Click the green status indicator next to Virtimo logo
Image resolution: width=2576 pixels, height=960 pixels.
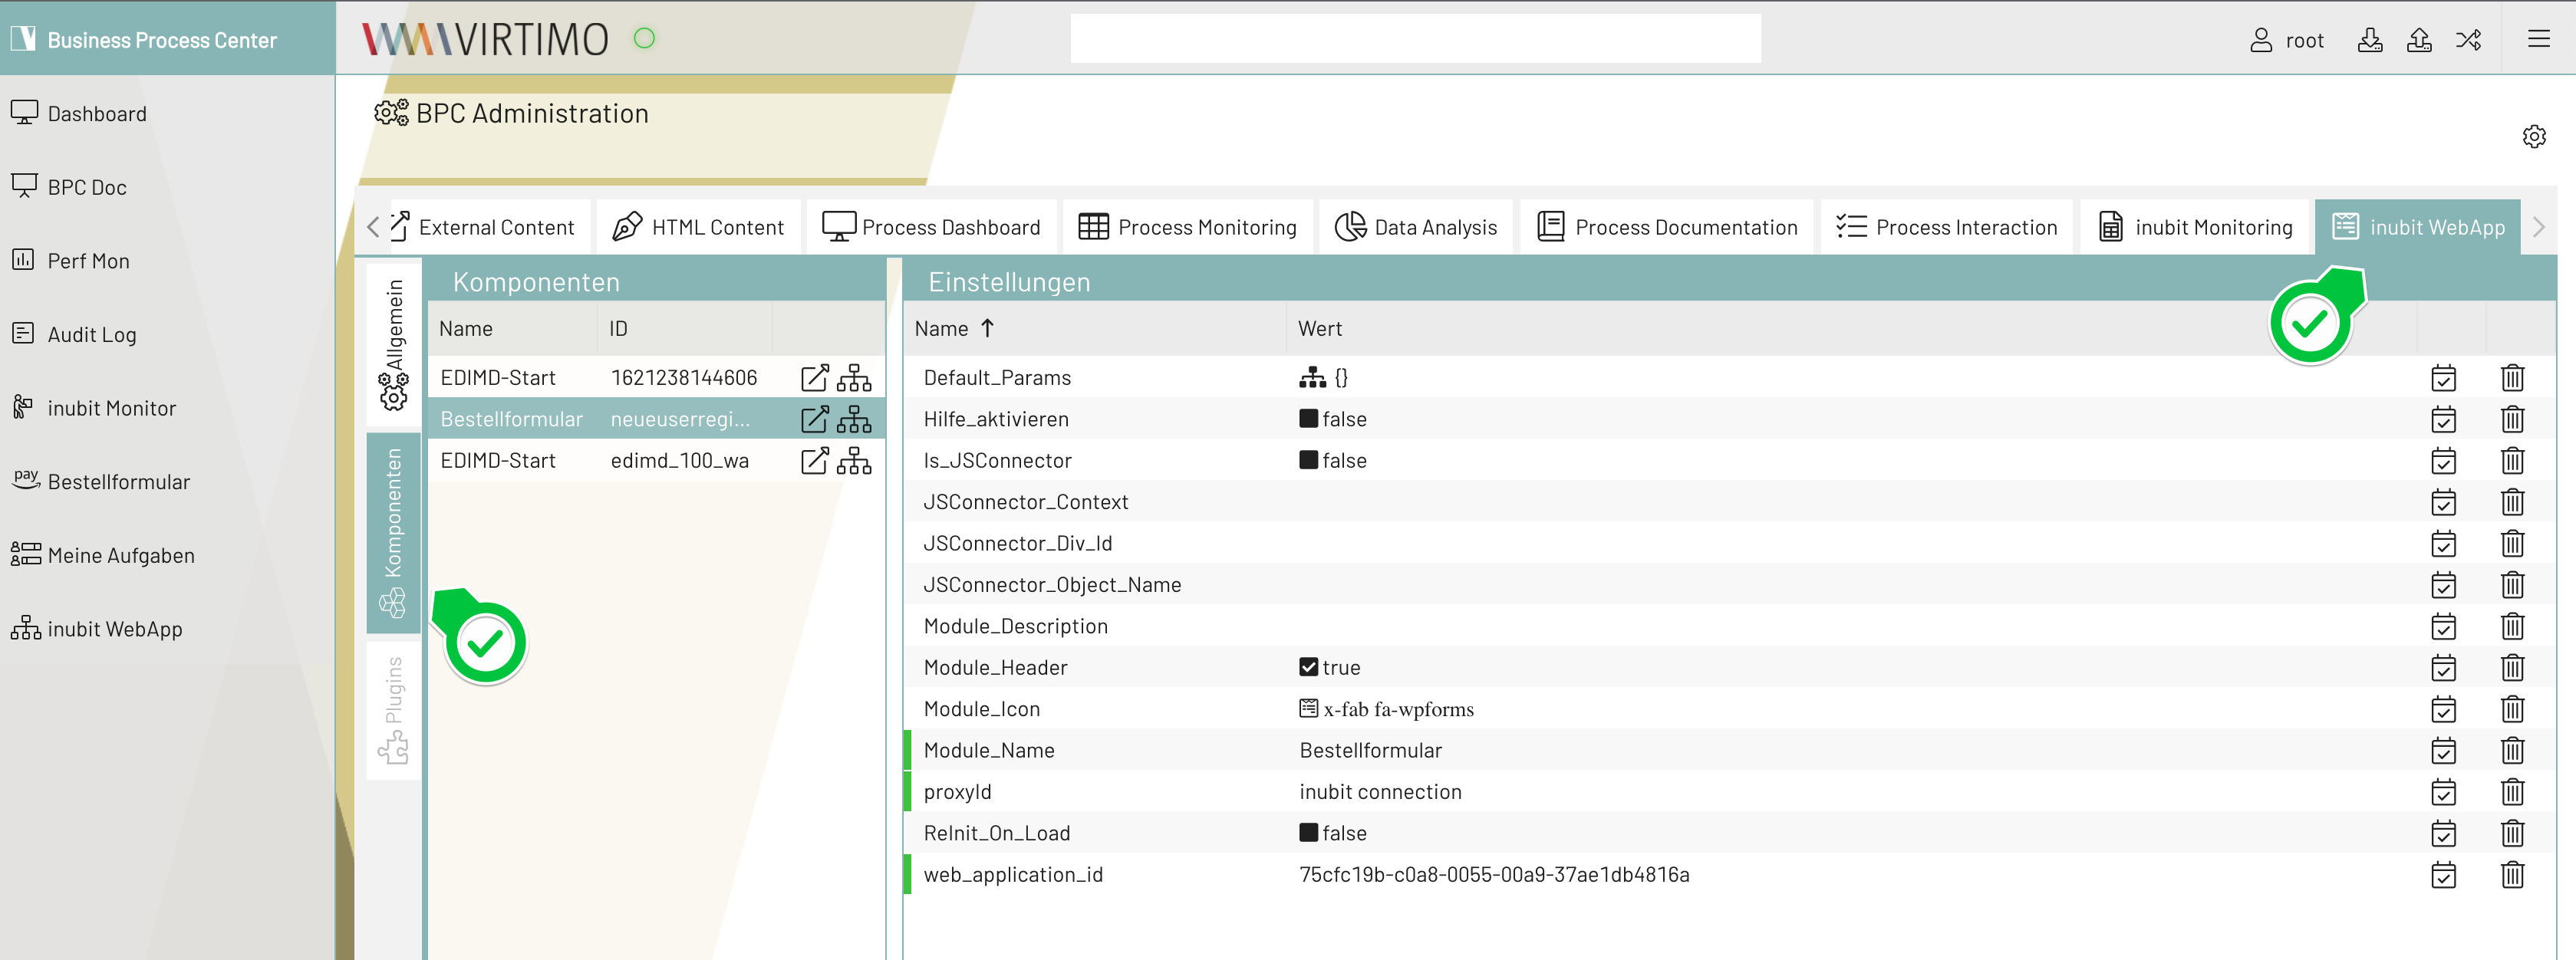point(645,38)
